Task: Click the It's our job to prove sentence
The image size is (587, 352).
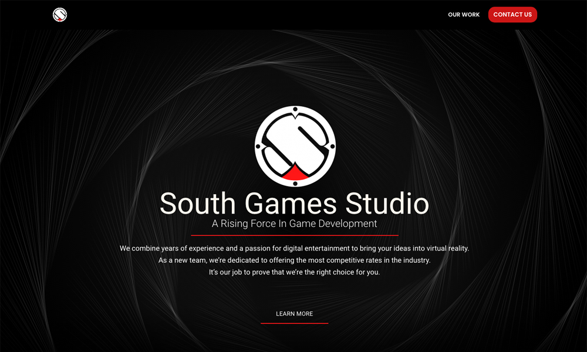Action: tap(294, 272)
